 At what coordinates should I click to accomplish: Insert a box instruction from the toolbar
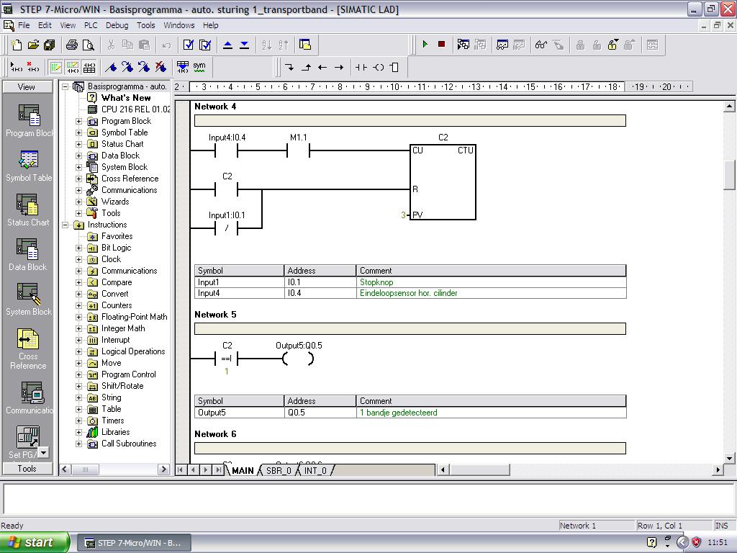pos(394,67)
